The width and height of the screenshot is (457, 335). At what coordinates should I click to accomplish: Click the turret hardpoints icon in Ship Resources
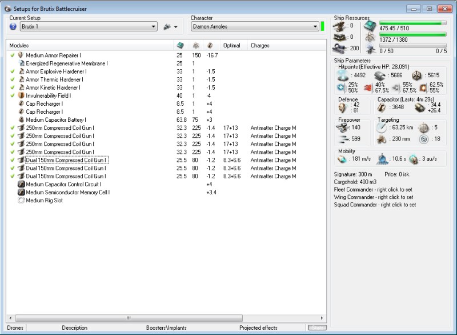click(339, 26)
